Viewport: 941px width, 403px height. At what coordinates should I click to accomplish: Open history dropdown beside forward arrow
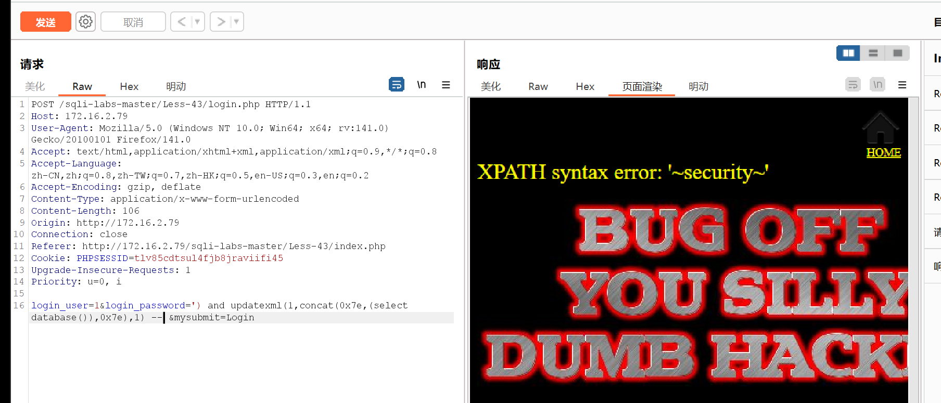[x=237, y=22]
